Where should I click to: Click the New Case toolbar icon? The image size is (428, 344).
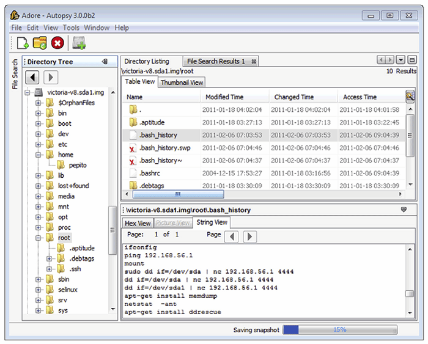point(23,43)
